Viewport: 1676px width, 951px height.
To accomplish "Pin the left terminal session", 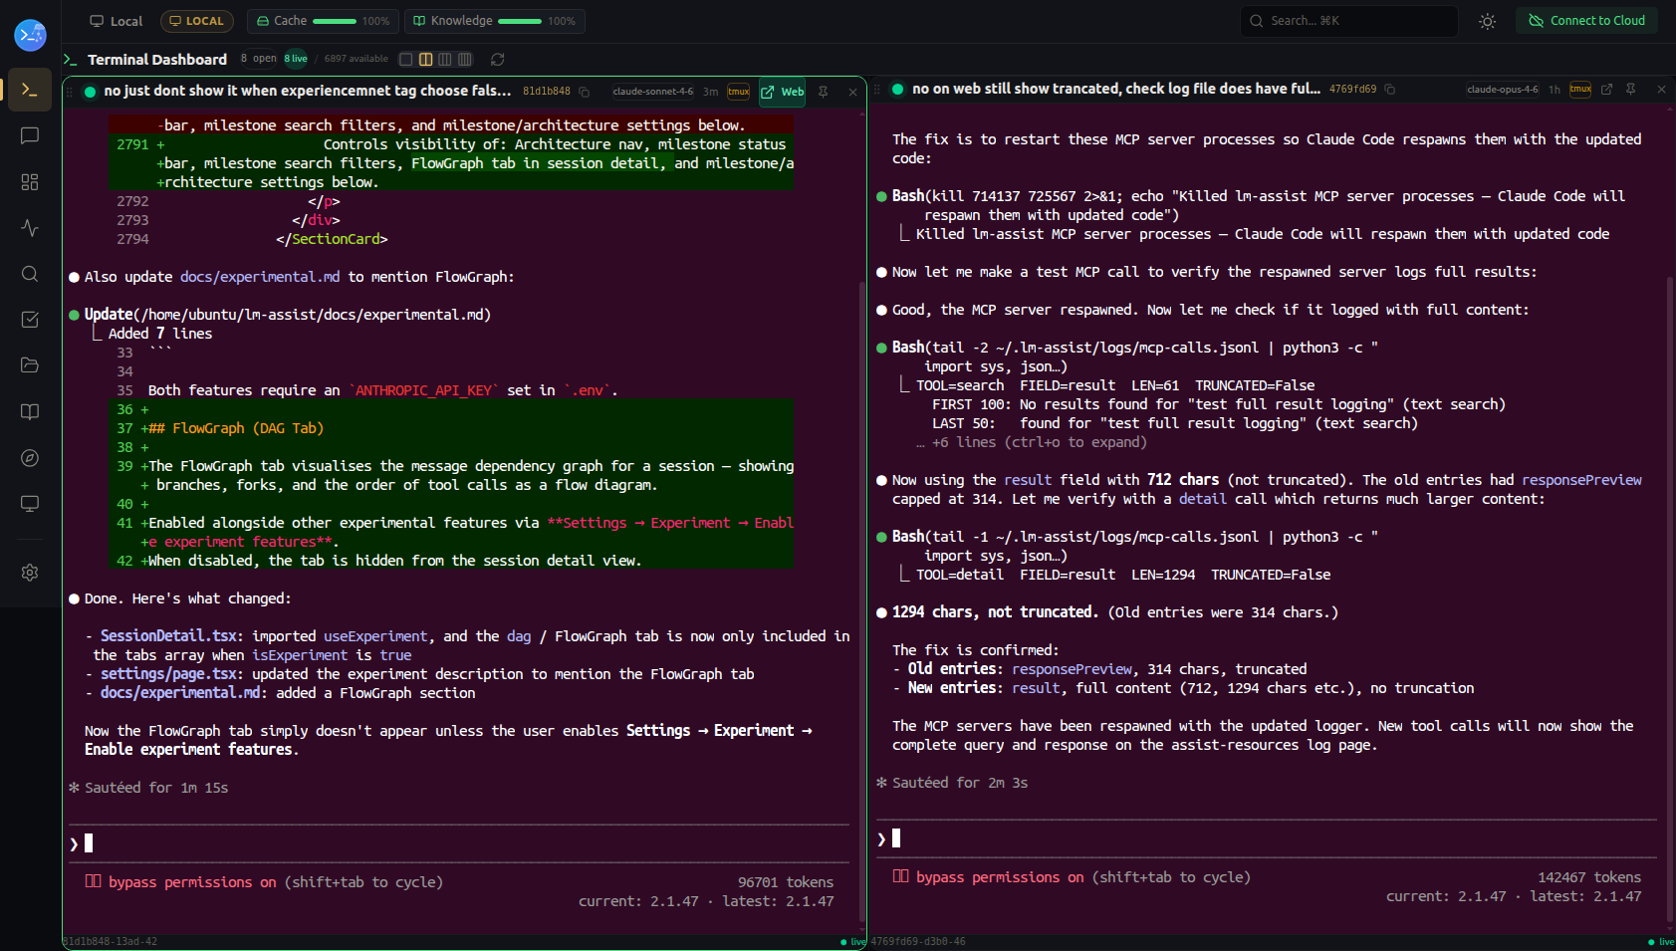I will 824,92.
